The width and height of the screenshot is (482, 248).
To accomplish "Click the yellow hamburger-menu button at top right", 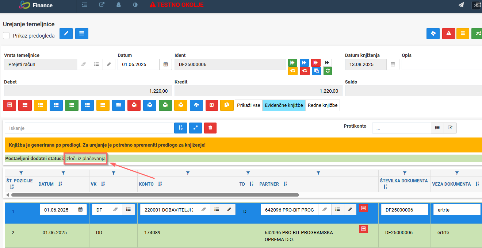I will (463, 33).
